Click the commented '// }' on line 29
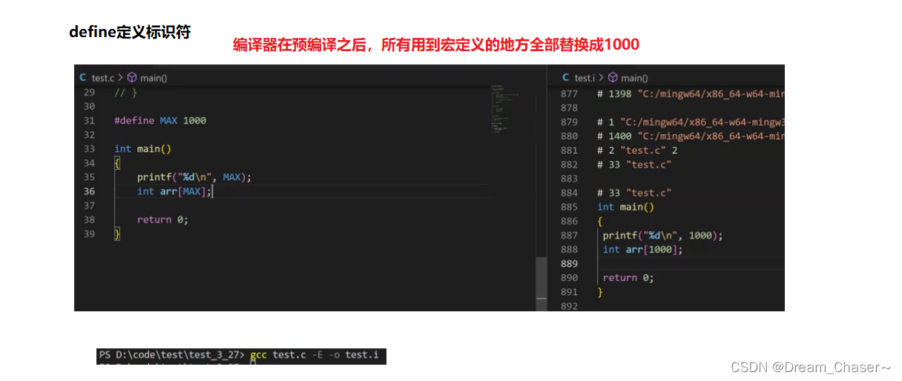The height and width of the screenshot is (381, 902). (126, 92)
